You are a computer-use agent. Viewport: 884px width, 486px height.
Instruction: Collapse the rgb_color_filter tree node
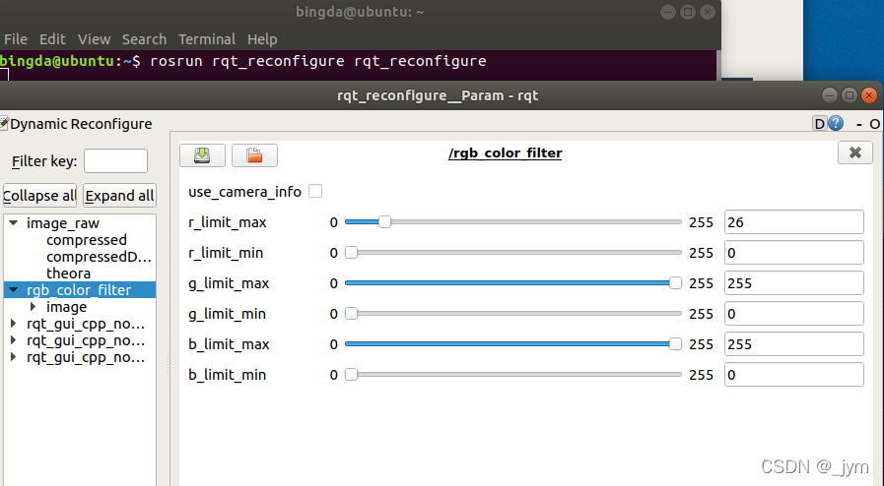(14, 289)
